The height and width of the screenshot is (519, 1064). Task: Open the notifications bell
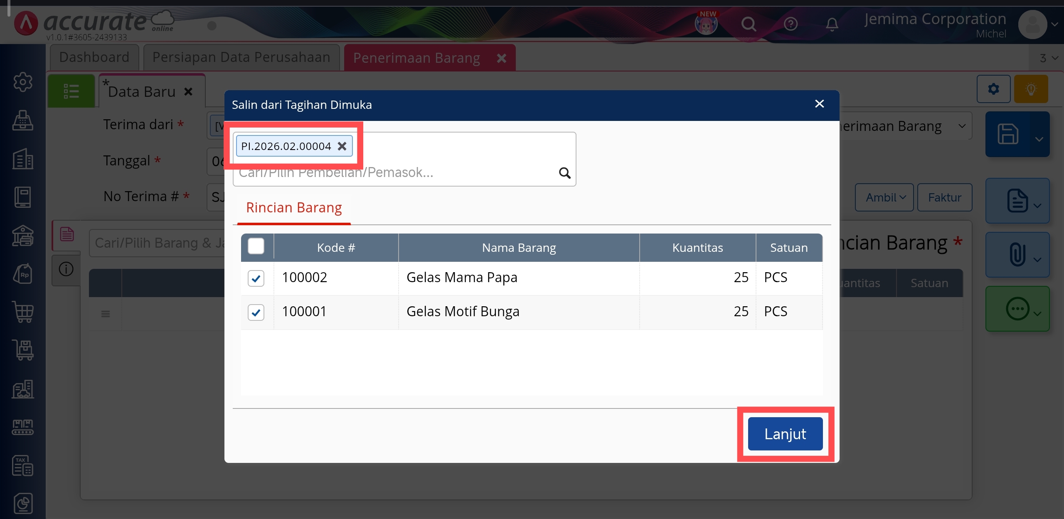(832, 24)
